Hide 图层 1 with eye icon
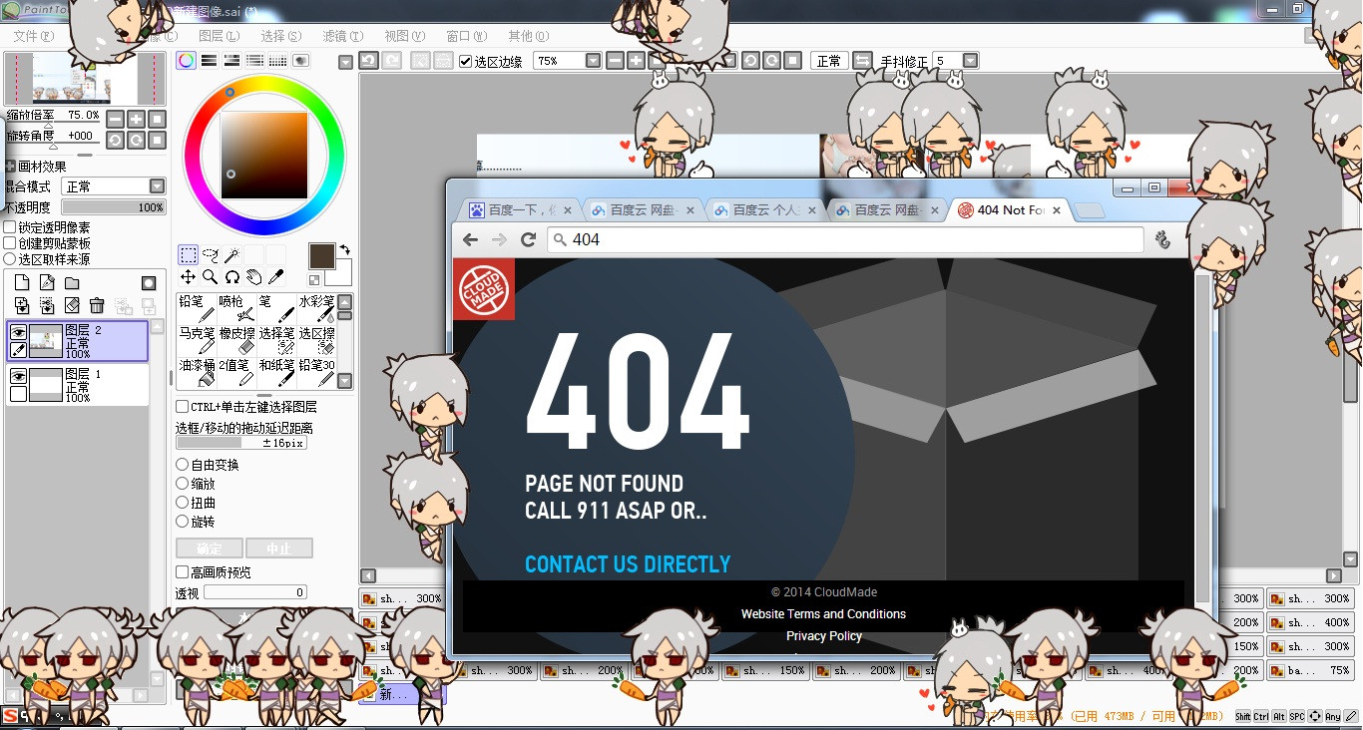The width and height of the screenshot is (1363, 730). click(x=18, y=376)
